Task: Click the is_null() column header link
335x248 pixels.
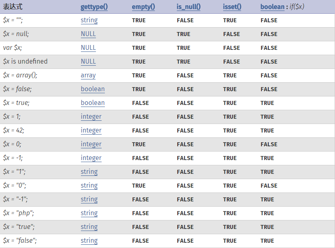Action: tap(189, 7)
